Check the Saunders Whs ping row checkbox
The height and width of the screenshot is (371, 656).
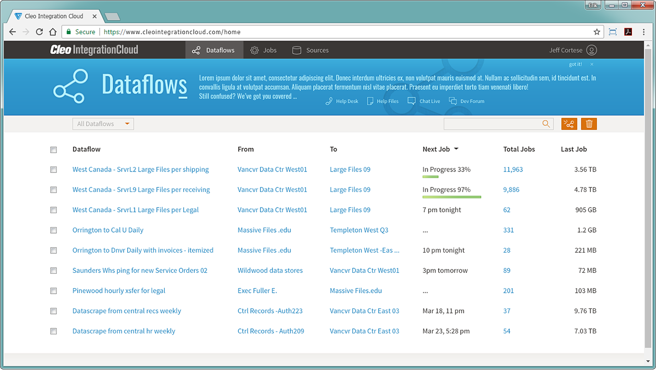point(54,271)
